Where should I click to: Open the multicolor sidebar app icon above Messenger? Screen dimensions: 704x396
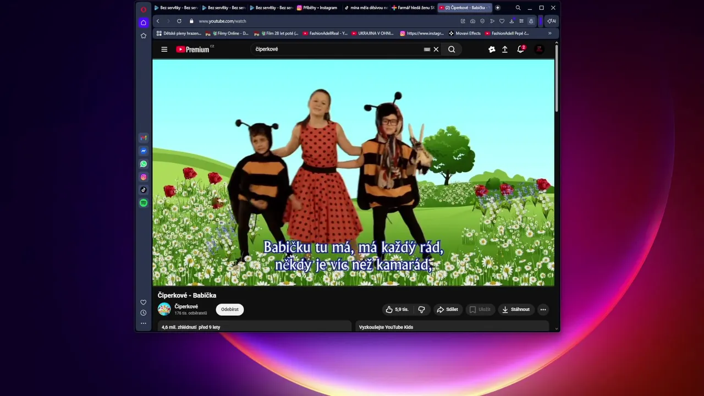144,137
